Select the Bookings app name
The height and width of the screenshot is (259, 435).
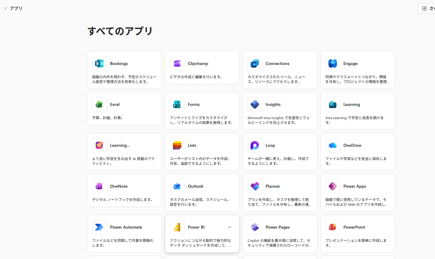[119, 63]
